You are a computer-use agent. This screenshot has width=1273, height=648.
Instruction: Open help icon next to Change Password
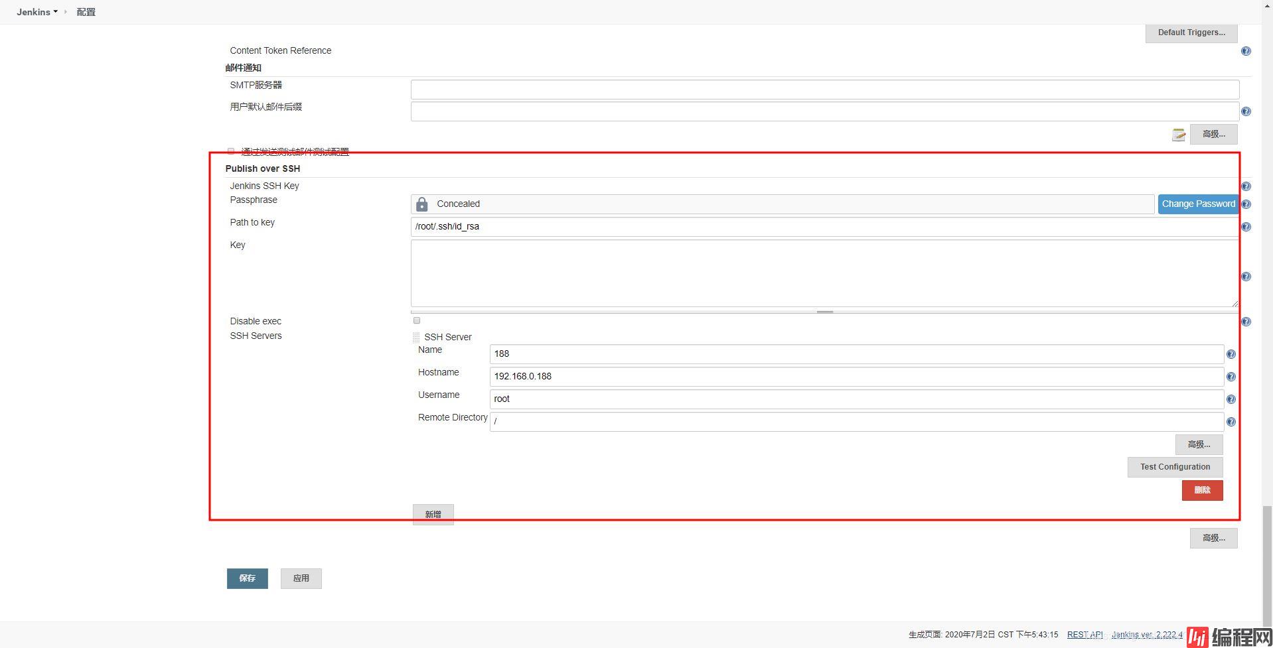click(1246, 204)
